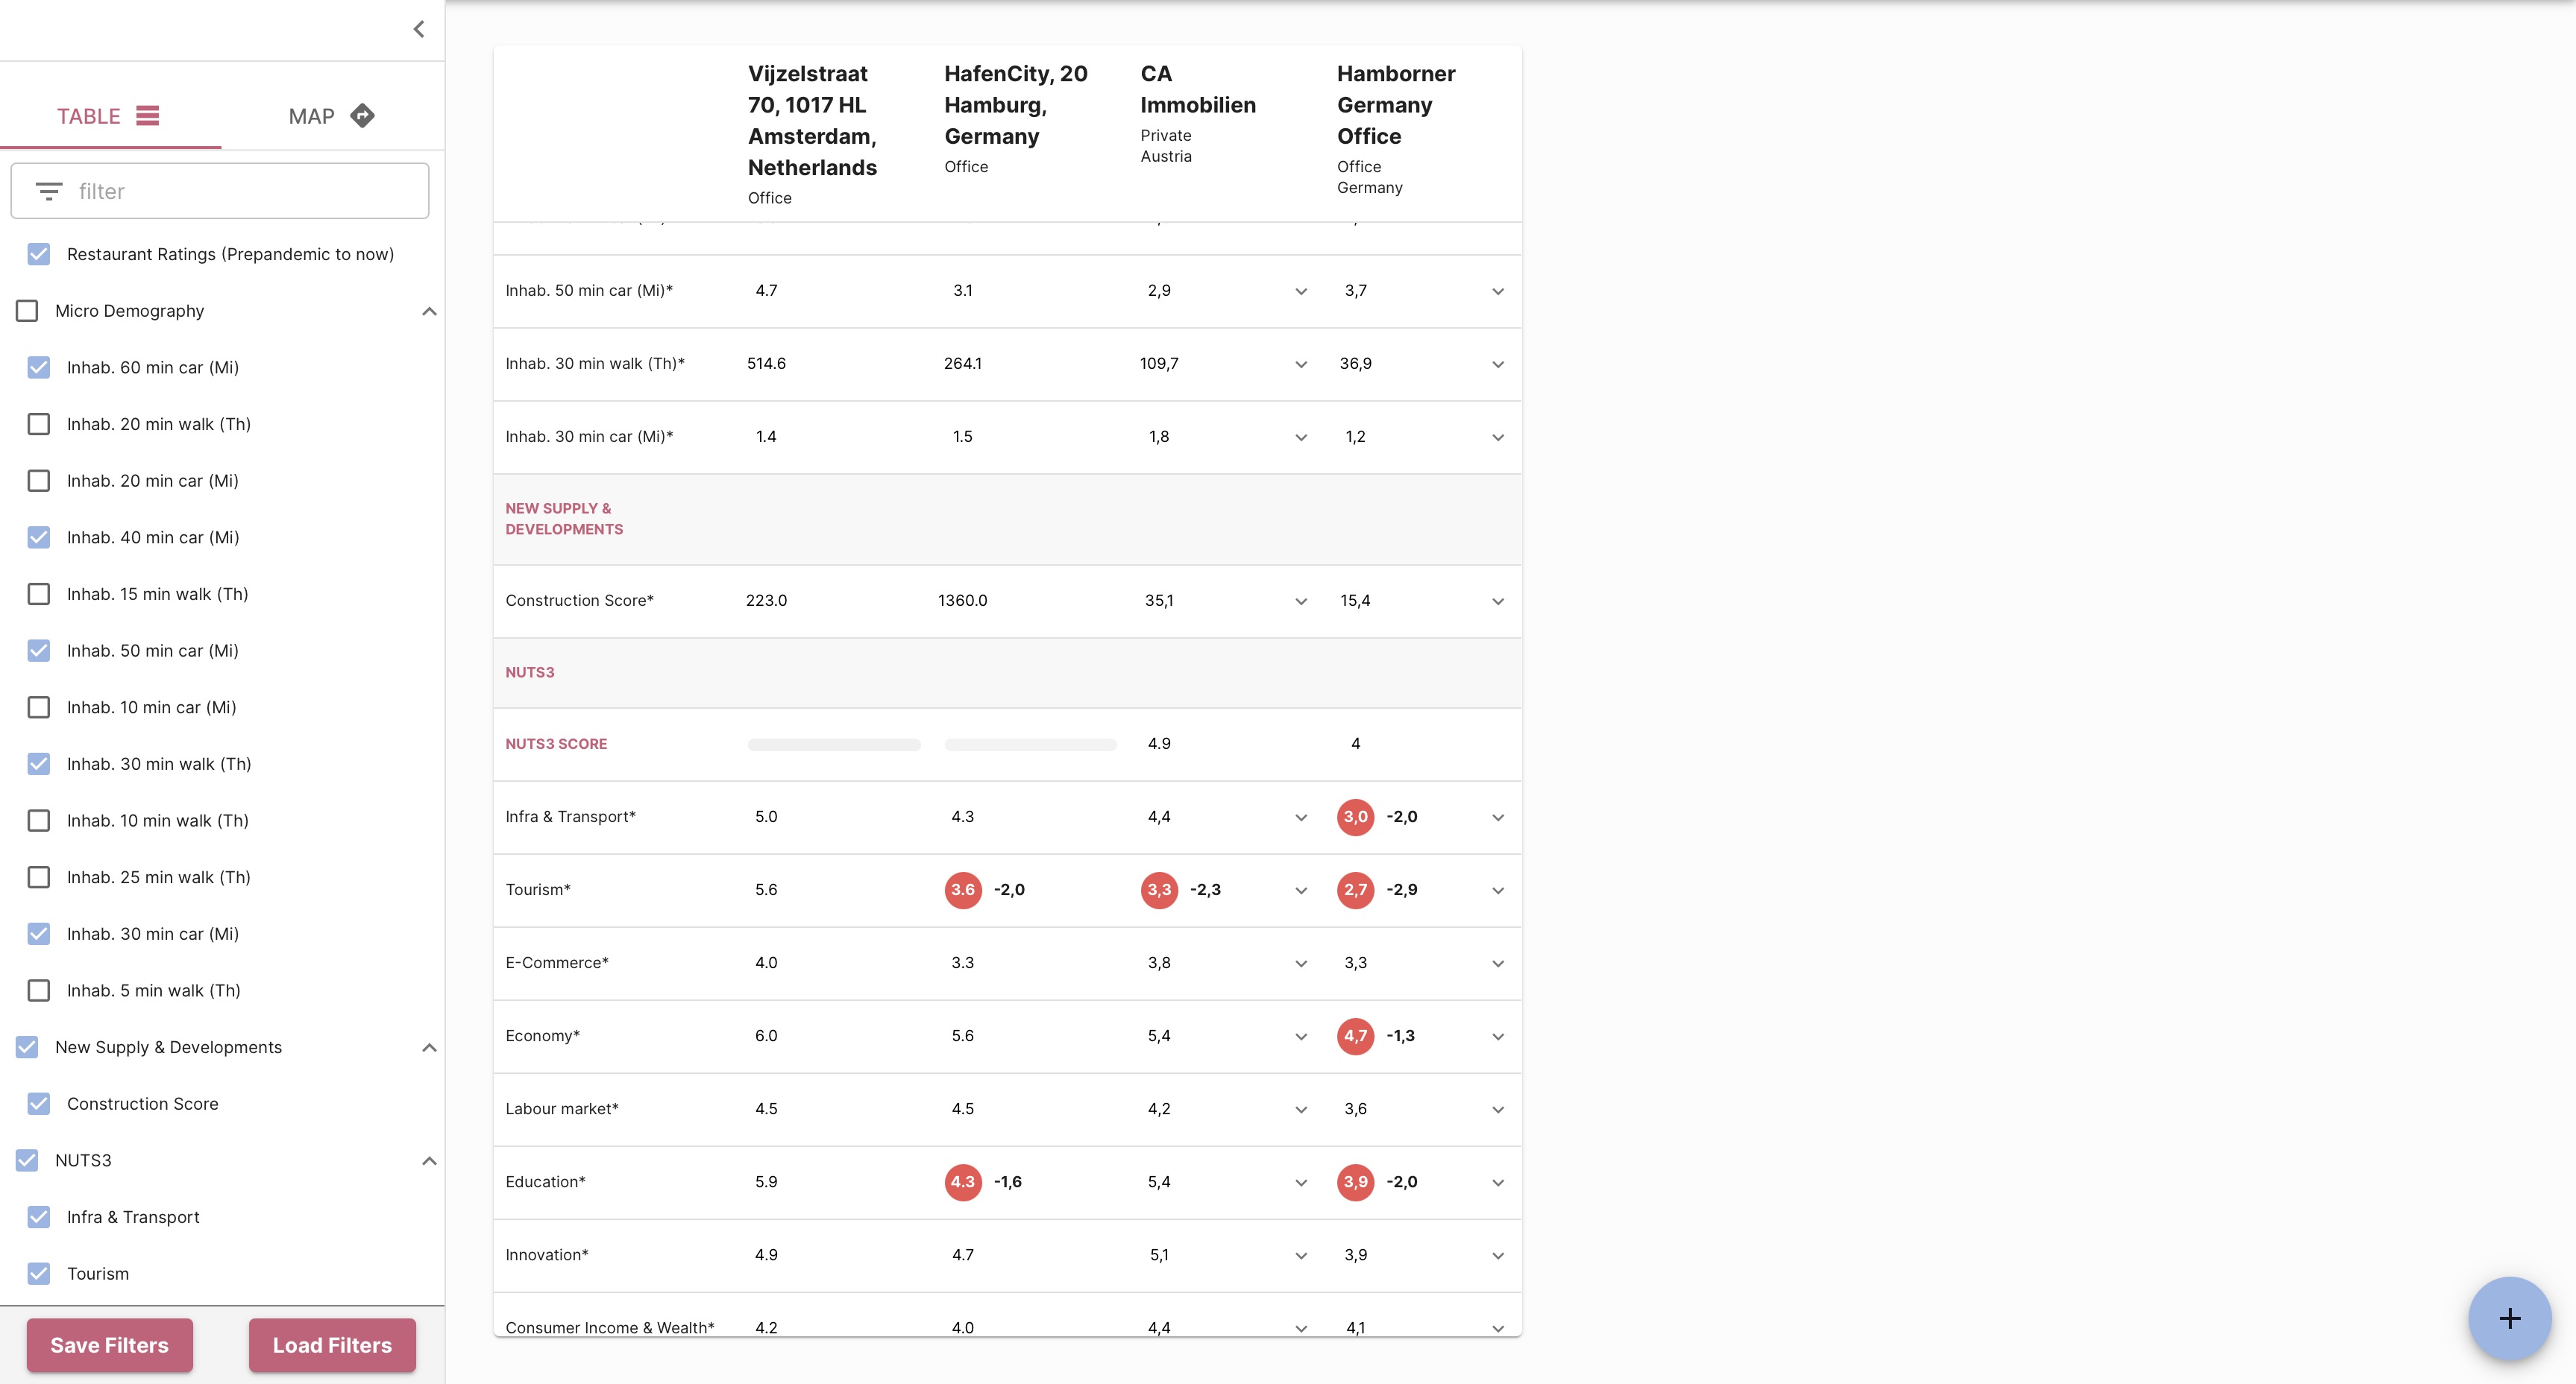The image size is (2576, 1384).
Task: Uncheck Inhab. 40 min car (Mi)
Action: pos(39,537)
